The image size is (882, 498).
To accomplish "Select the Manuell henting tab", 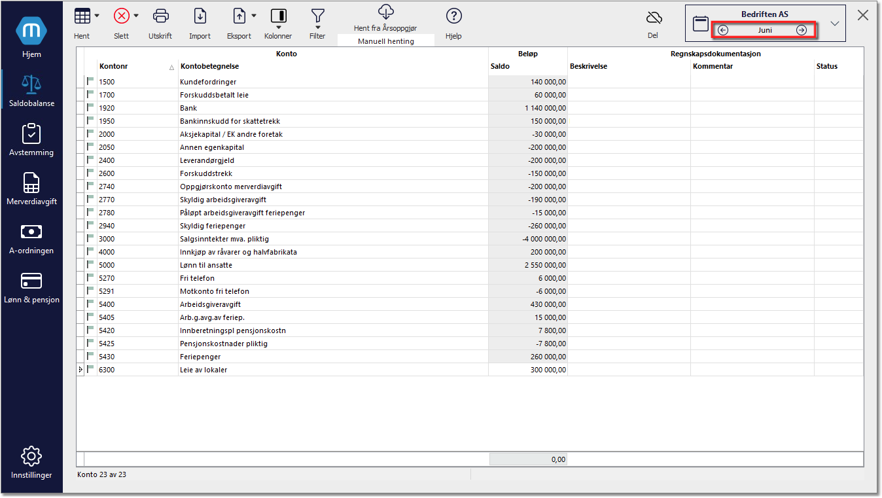I will (386, 41).
